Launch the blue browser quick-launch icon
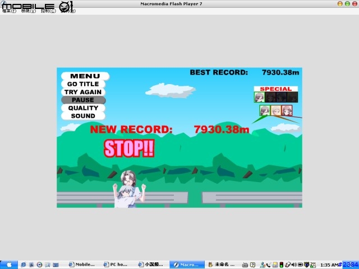The width and height of the screenshot is (359, 269). [x=24, y=265]
